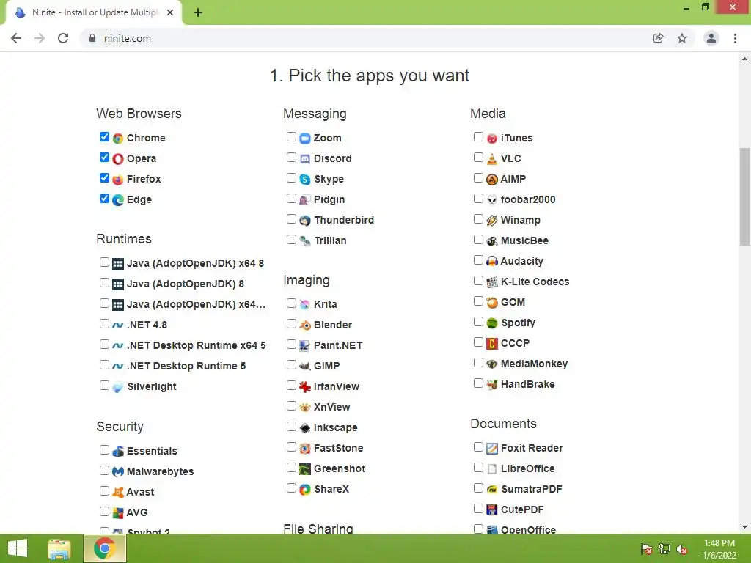This screenshot has width=751, height=563.
Task: Click the K-Lite Codecs label
Action: 535,282
